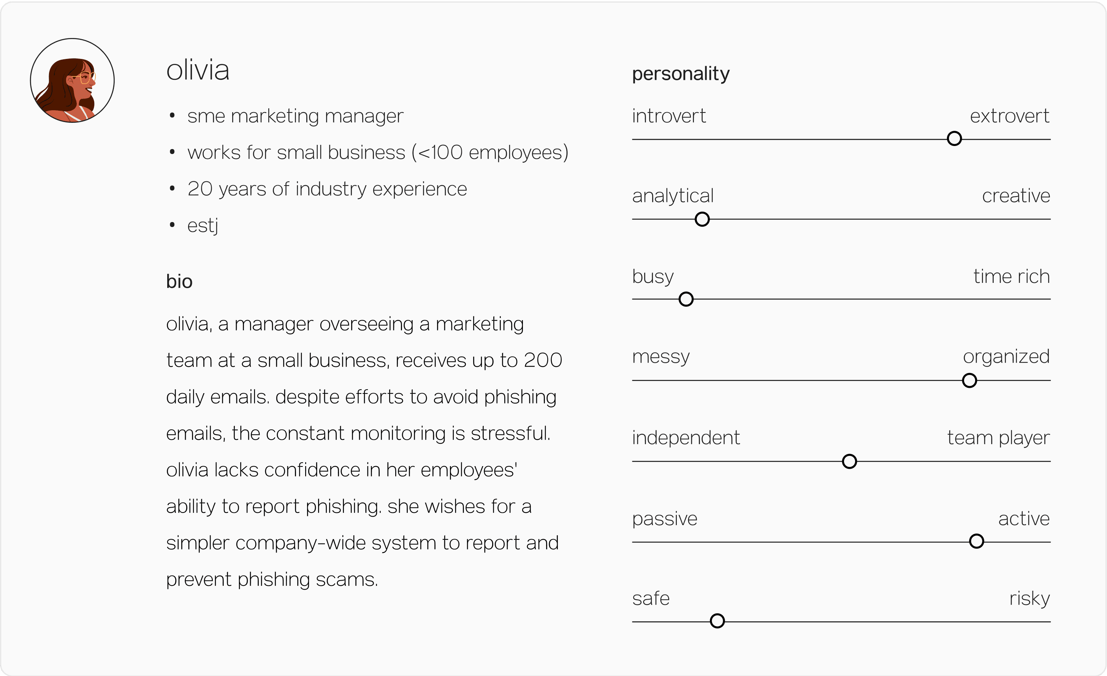
Task: Click the independent–team player slider handle
Action: click(x=850, y=461)
